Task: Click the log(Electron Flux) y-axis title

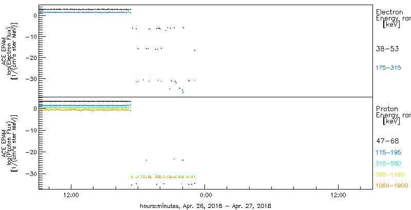Action: pyautogui.click(x=10, y=51)
